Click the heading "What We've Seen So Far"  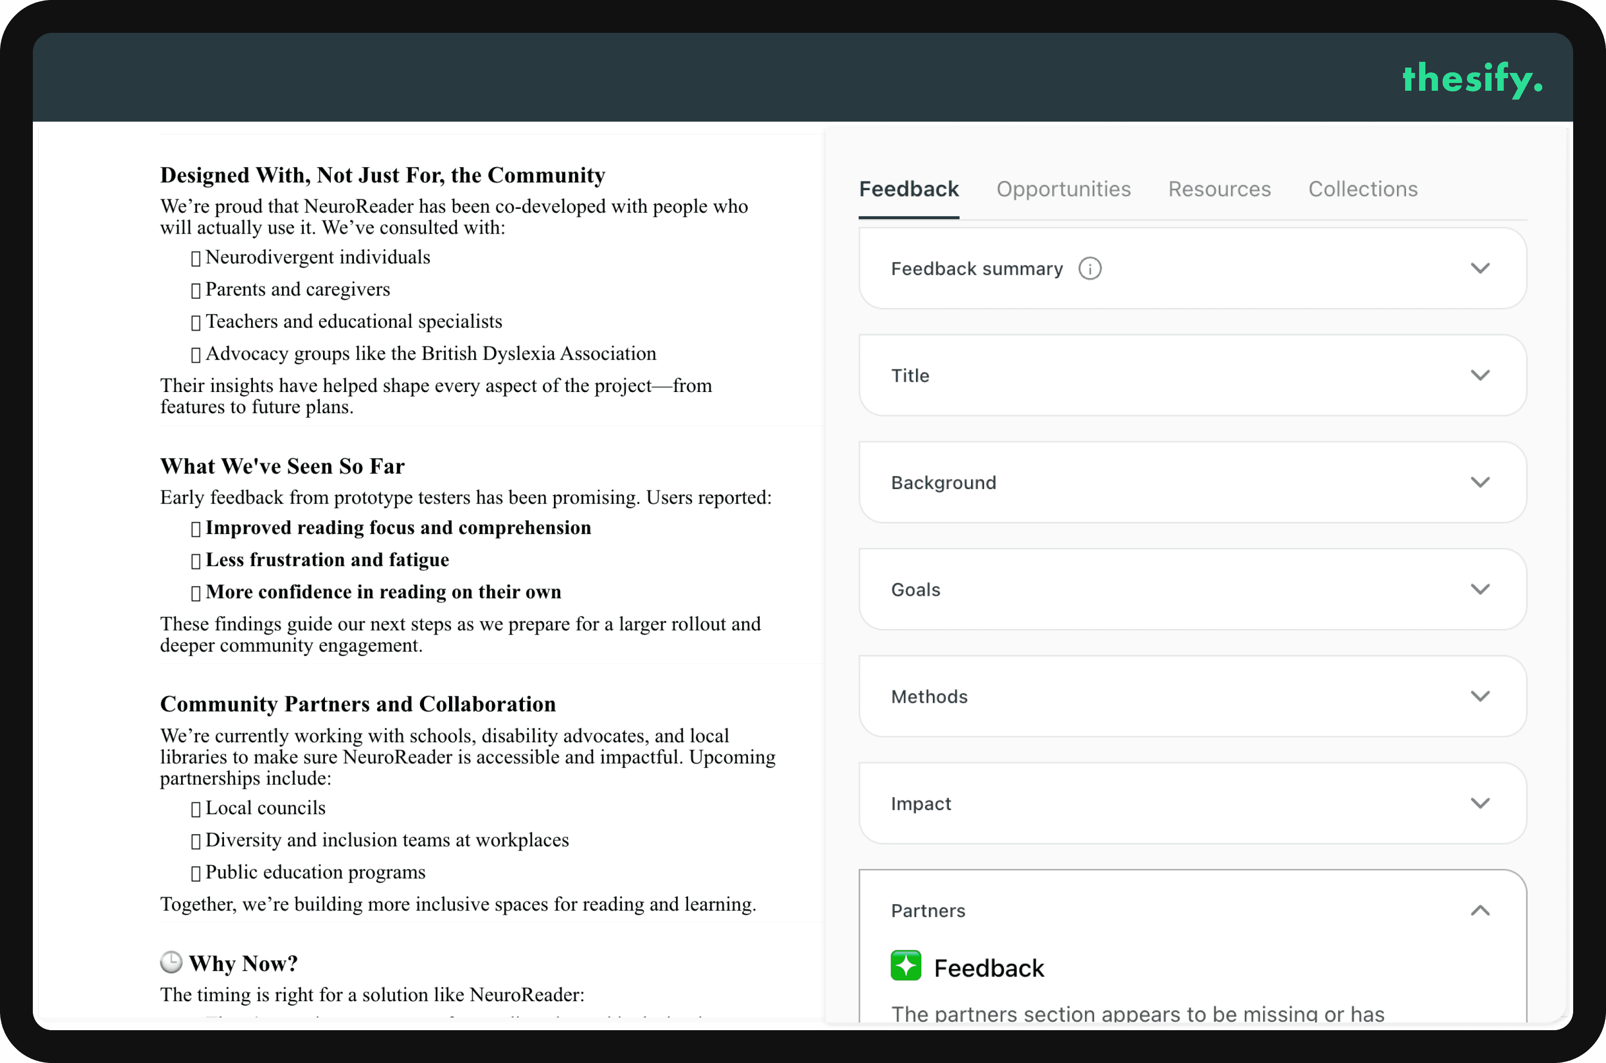point(282,466)
